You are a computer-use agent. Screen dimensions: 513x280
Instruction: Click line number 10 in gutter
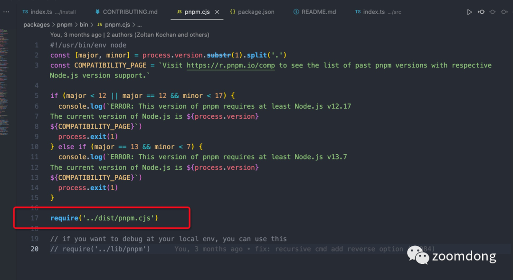click(35, 147)
